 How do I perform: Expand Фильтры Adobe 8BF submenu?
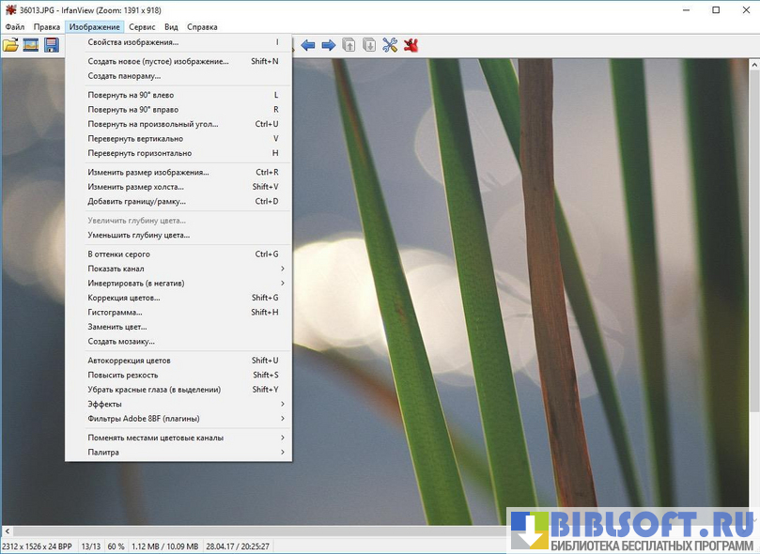click(178, 419)
